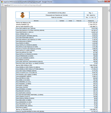The width and height of the screenshot is (111, 113).
Task: Minimize the Chrome popup window
Action: pyautogui.click(x=100, y=1)
